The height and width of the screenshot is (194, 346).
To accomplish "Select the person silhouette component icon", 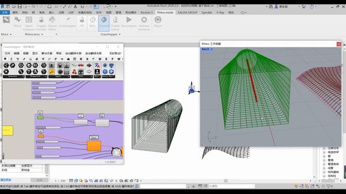I will (97, 72).
